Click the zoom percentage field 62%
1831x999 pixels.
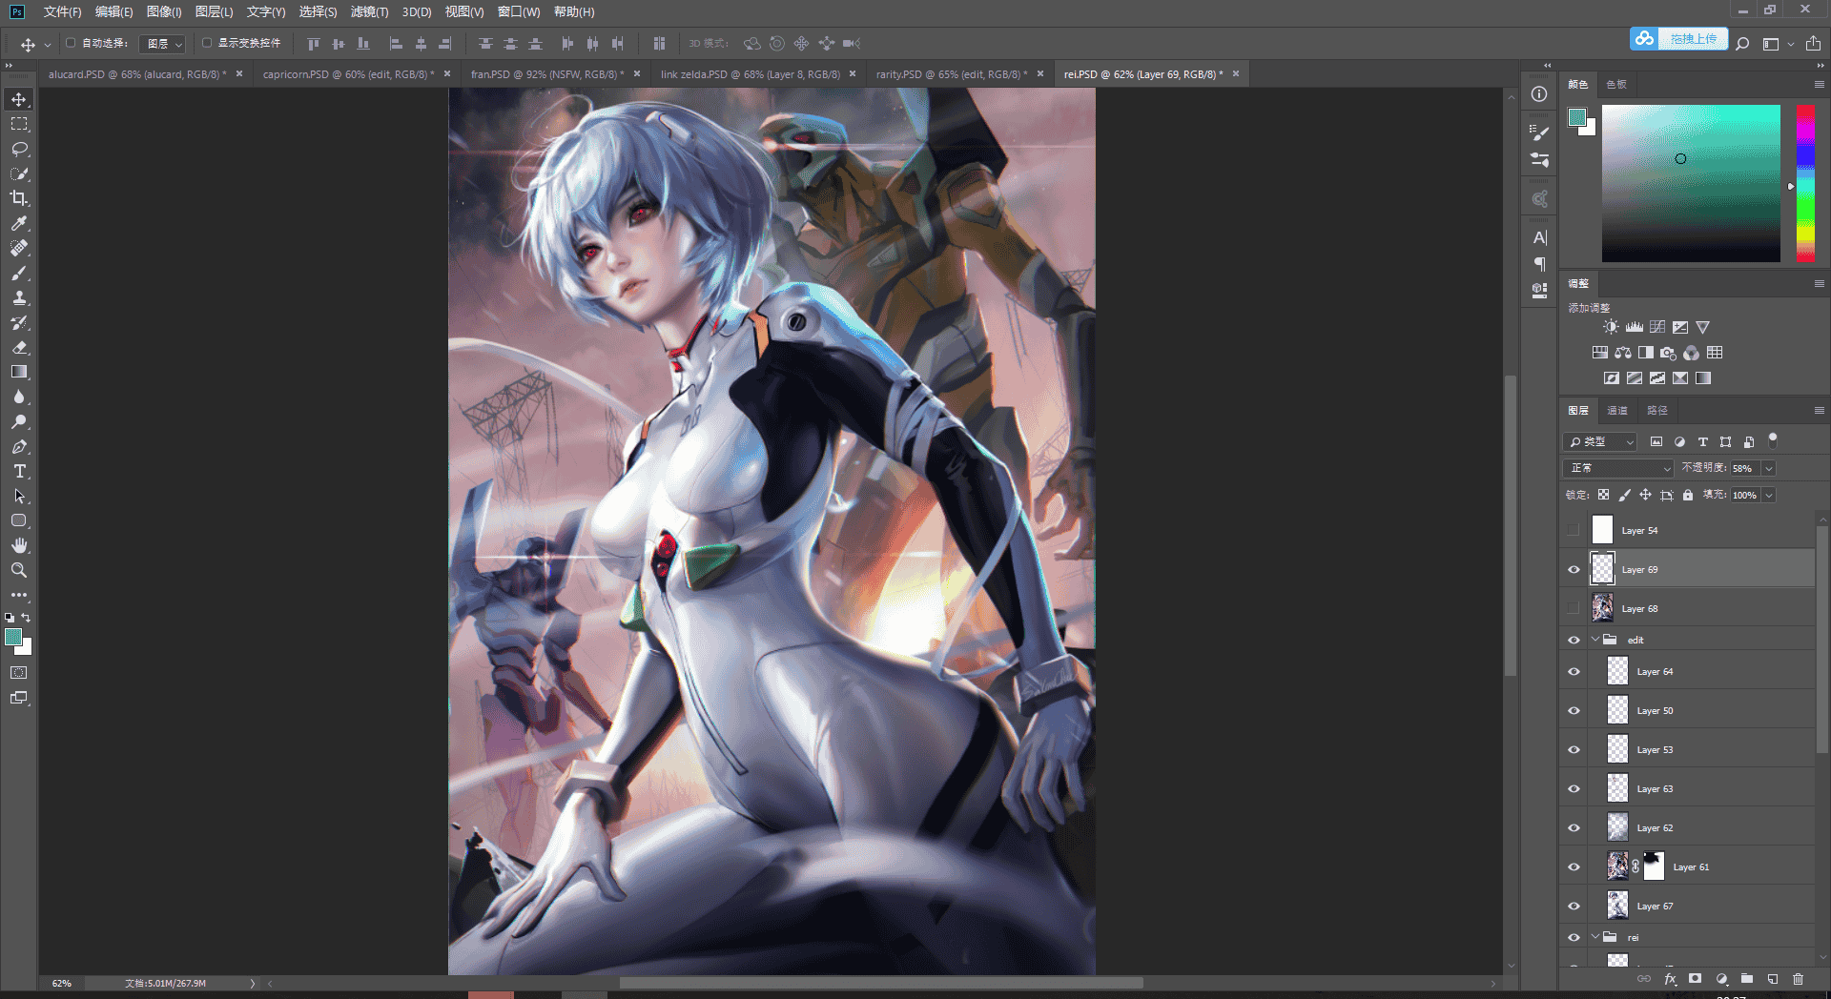pos(62,983)
